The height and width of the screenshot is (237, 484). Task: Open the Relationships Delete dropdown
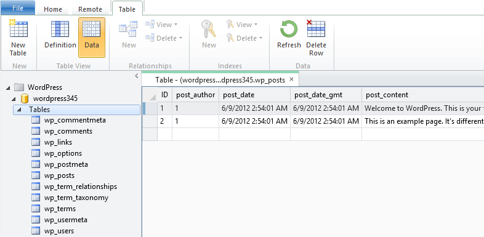click(x=164, y=38)
